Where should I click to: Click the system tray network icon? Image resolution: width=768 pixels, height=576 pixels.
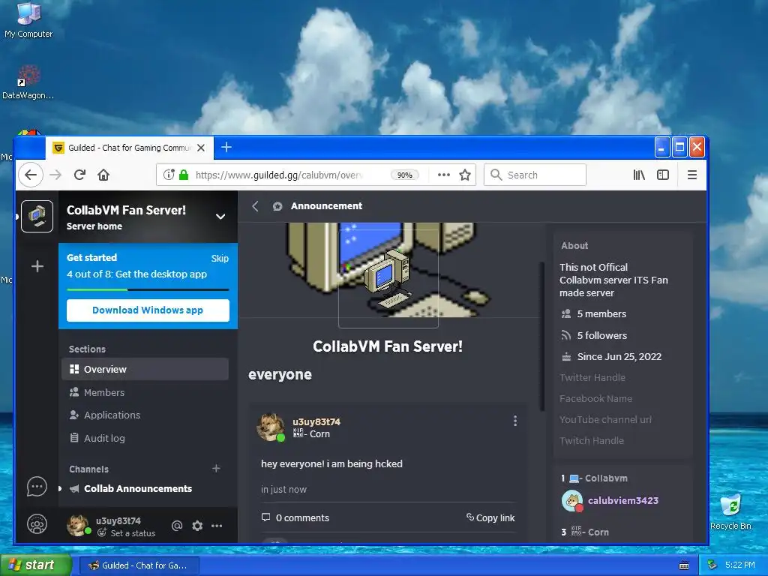(x=712, y=565)
